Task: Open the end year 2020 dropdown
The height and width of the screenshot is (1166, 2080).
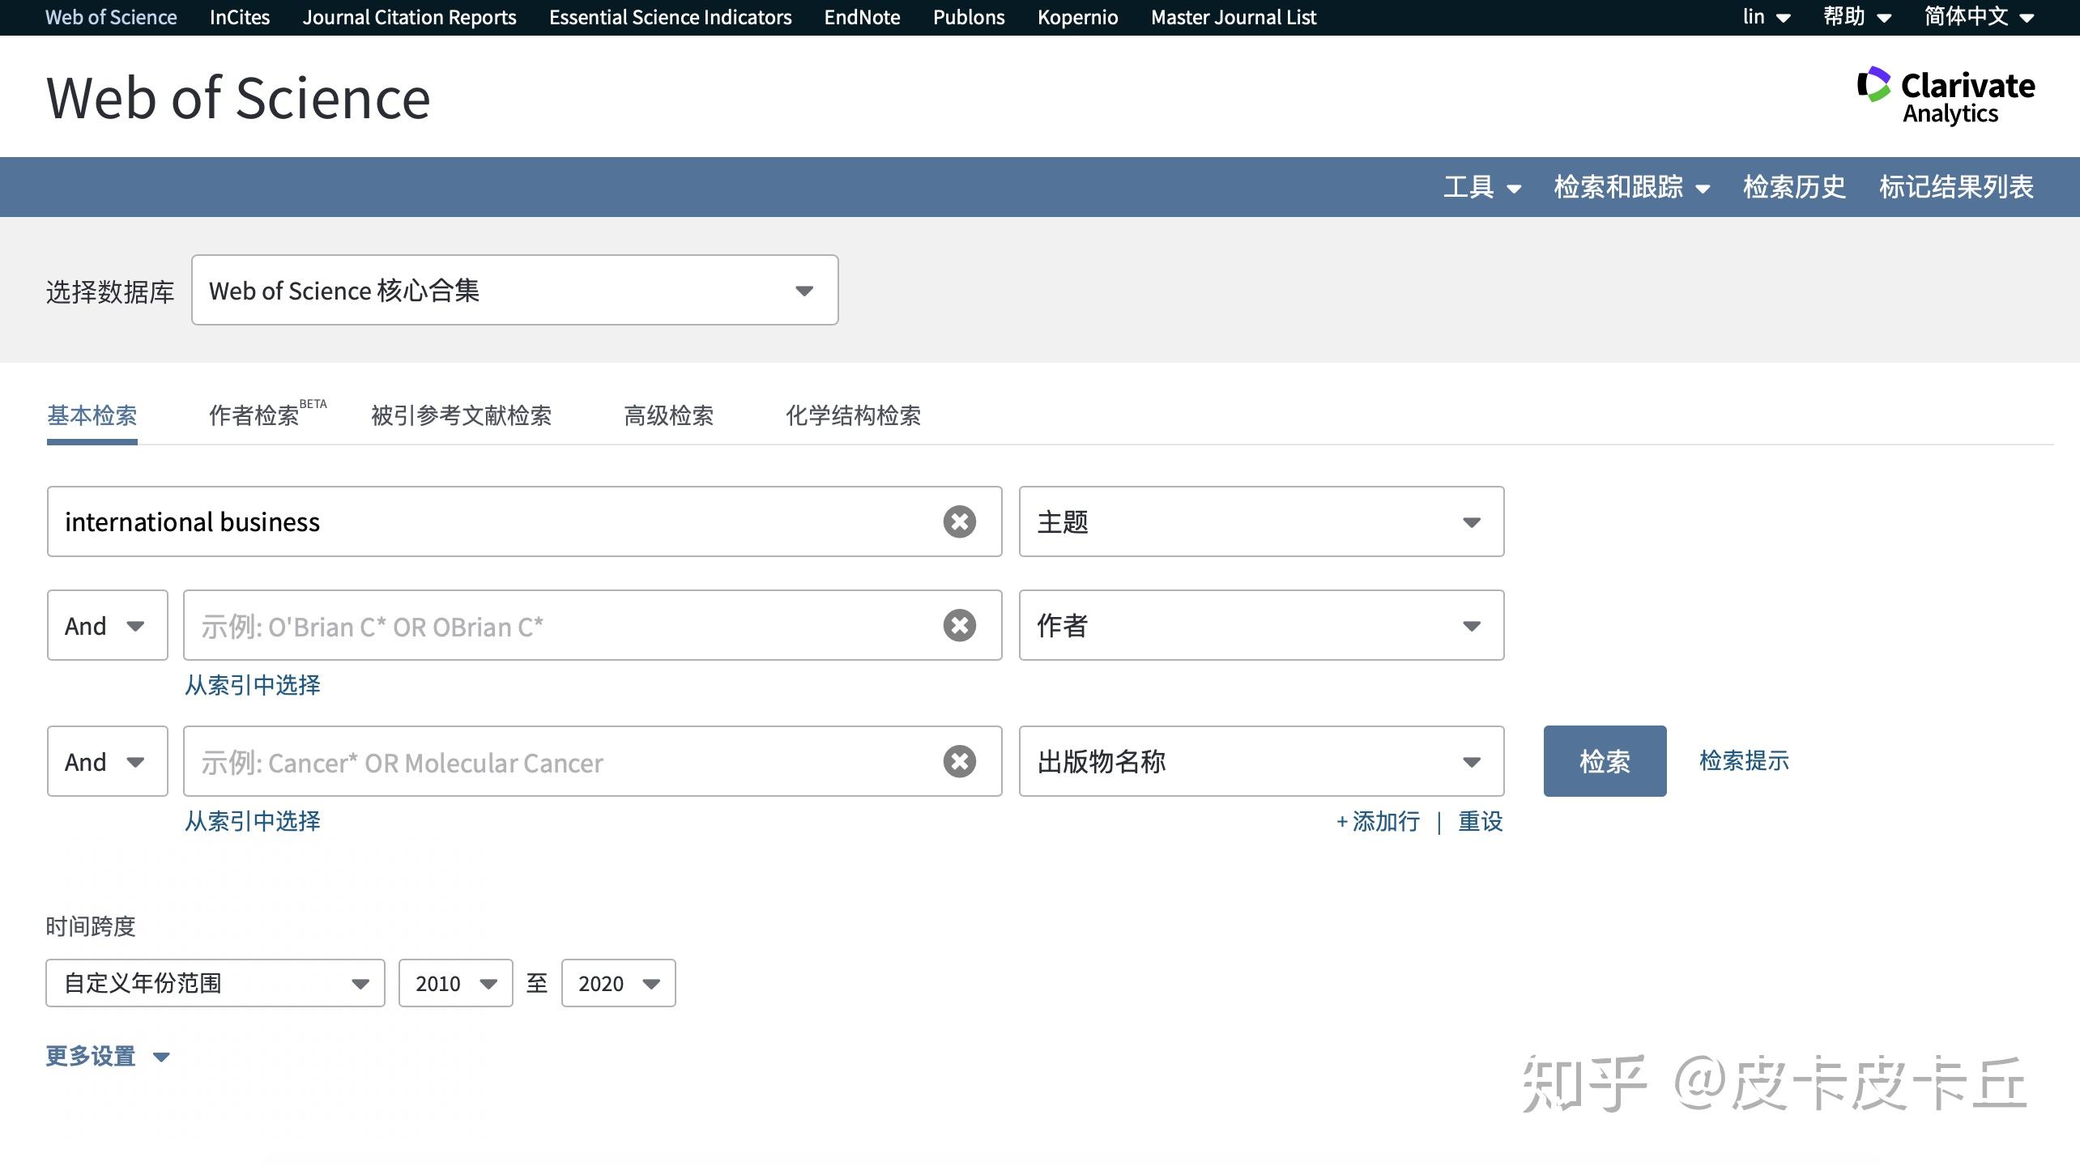Action: [x=617, y=982]
